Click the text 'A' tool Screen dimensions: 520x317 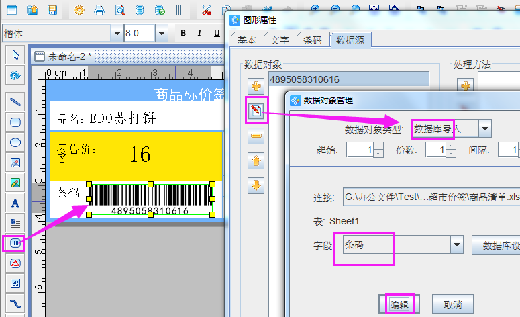(x=14, y=203)
